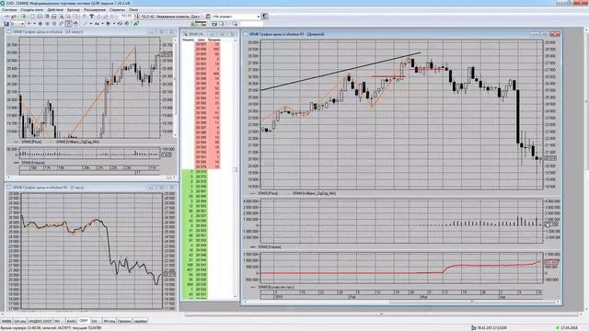The image size is (589, 331).
Task: Click the red icon left of the 'Не указан' box
Action: click(x=208, y=17)
